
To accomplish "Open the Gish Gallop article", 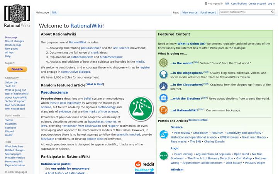I will [x=244, y=159].
